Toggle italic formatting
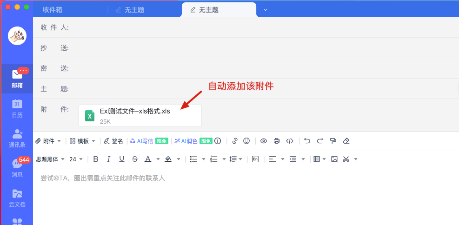This screenshot has height=225, width=459. click(x=109, y=159)
